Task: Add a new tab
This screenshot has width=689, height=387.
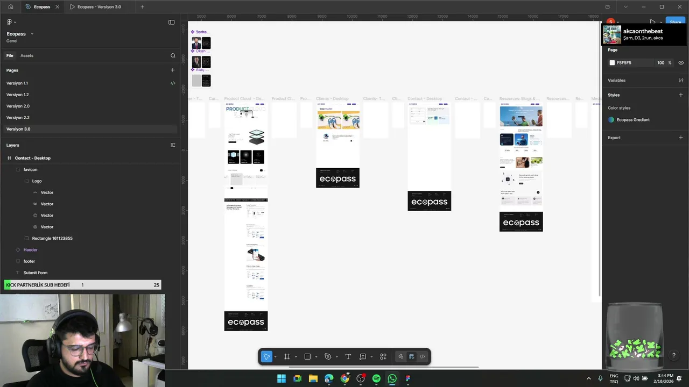Action: point(142,7)
